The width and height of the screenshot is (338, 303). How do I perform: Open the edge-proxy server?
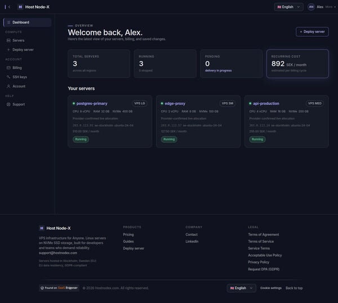(x=175, y=104)
